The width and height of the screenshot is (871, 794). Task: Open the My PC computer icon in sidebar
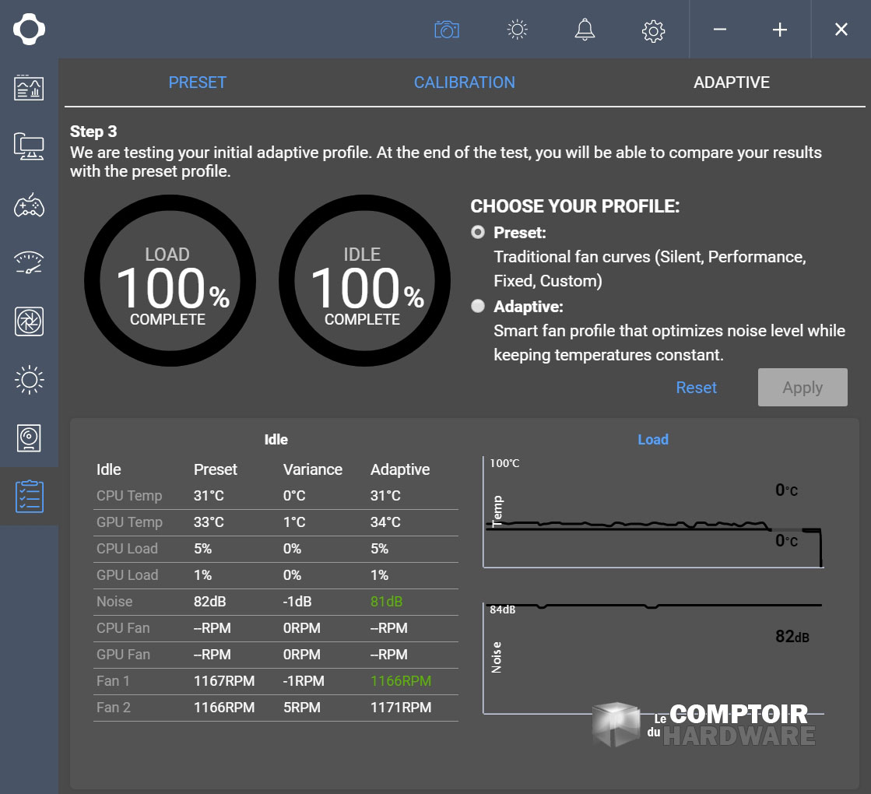[29, 146]
